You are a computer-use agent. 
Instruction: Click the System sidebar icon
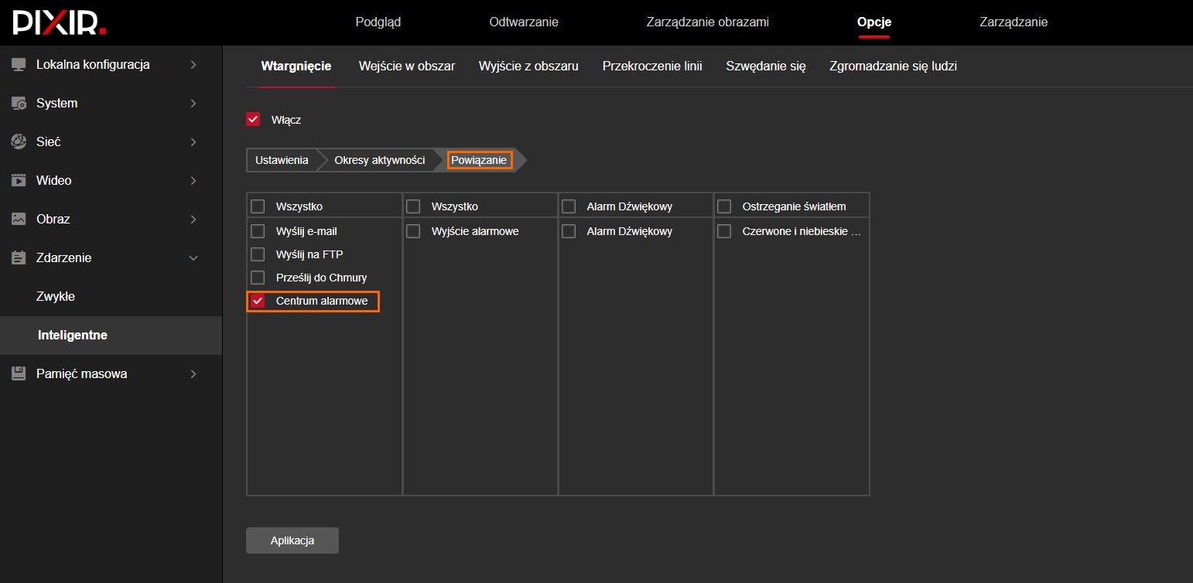pyautogui.click(x=19, y=104)
